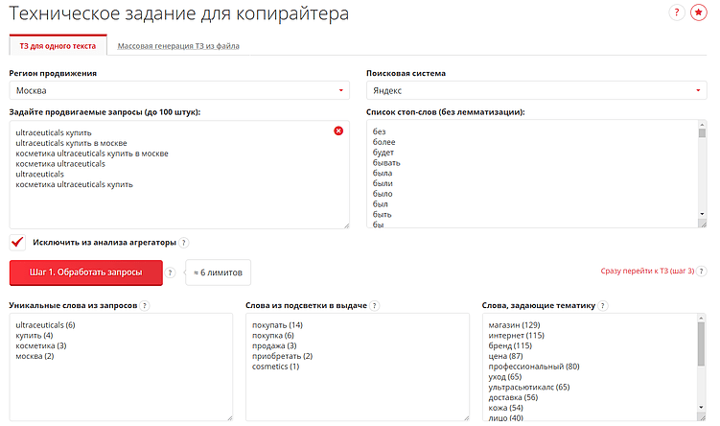
Task: Click topic word 'интернет (115)'
Action: tap(517, 336)
